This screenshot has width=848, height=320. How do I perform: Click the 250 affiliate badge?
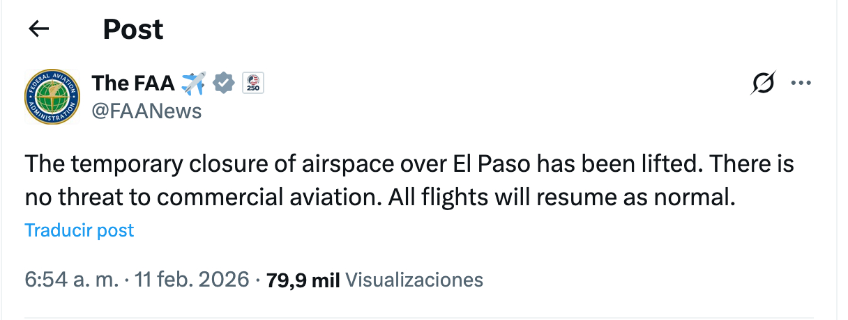253,83
